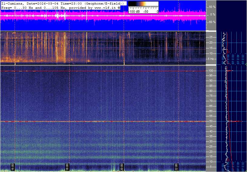The height and width of the screenshot is (172, 247).
Task: Select the 18:00 time marker label
Action: pos(67,167)
